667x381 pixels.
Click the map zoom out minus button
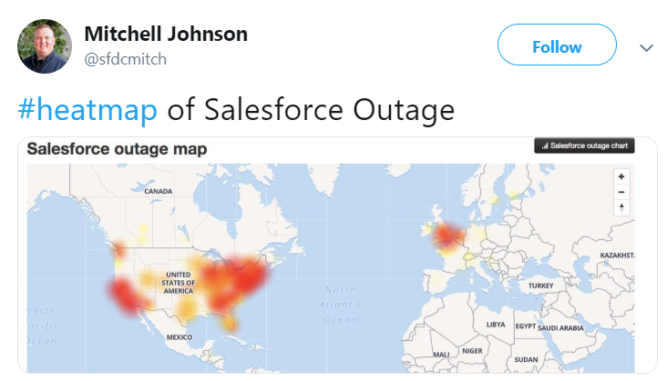[621, 192]
